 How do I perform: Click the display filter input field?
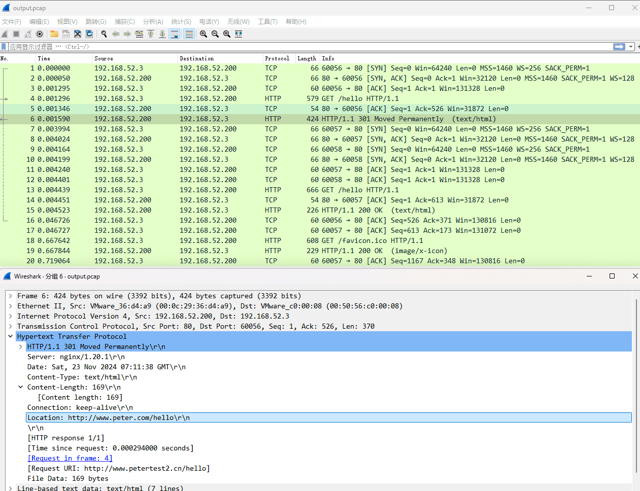pyautogui.click(x=305, y=47)
